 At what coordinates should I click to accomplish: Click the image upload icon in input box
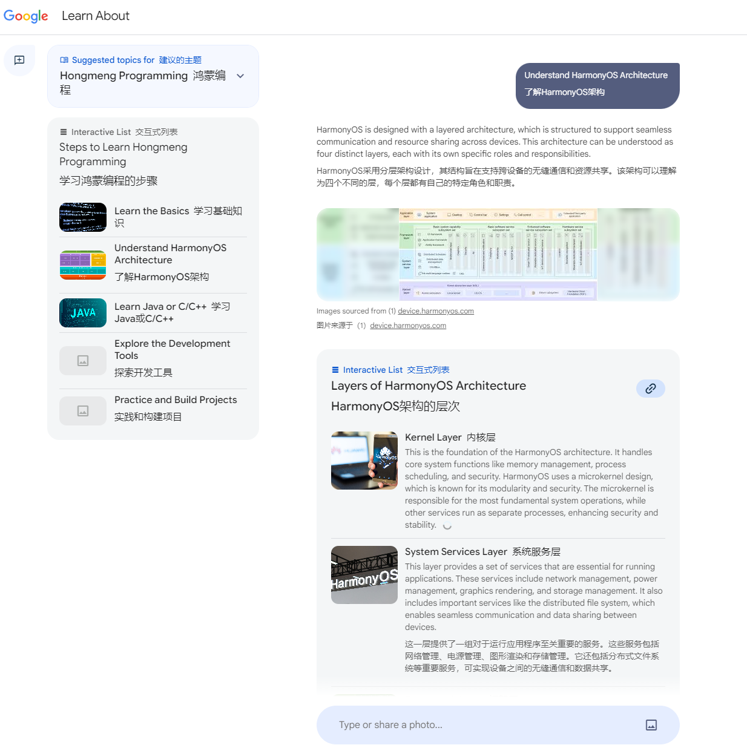click(x=651, y=725)
